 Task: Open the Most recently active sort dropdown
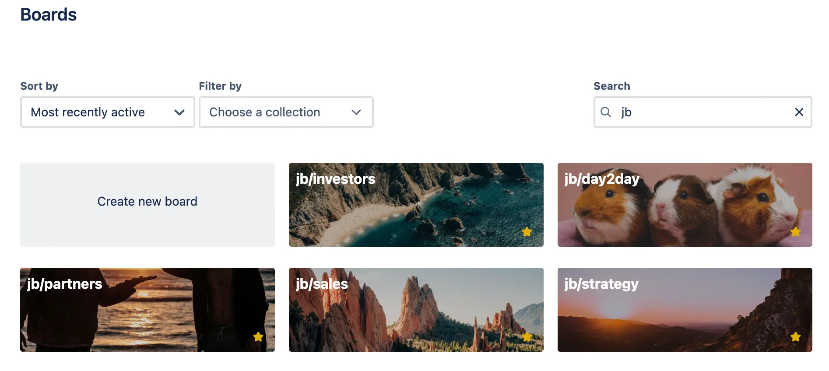107,112
